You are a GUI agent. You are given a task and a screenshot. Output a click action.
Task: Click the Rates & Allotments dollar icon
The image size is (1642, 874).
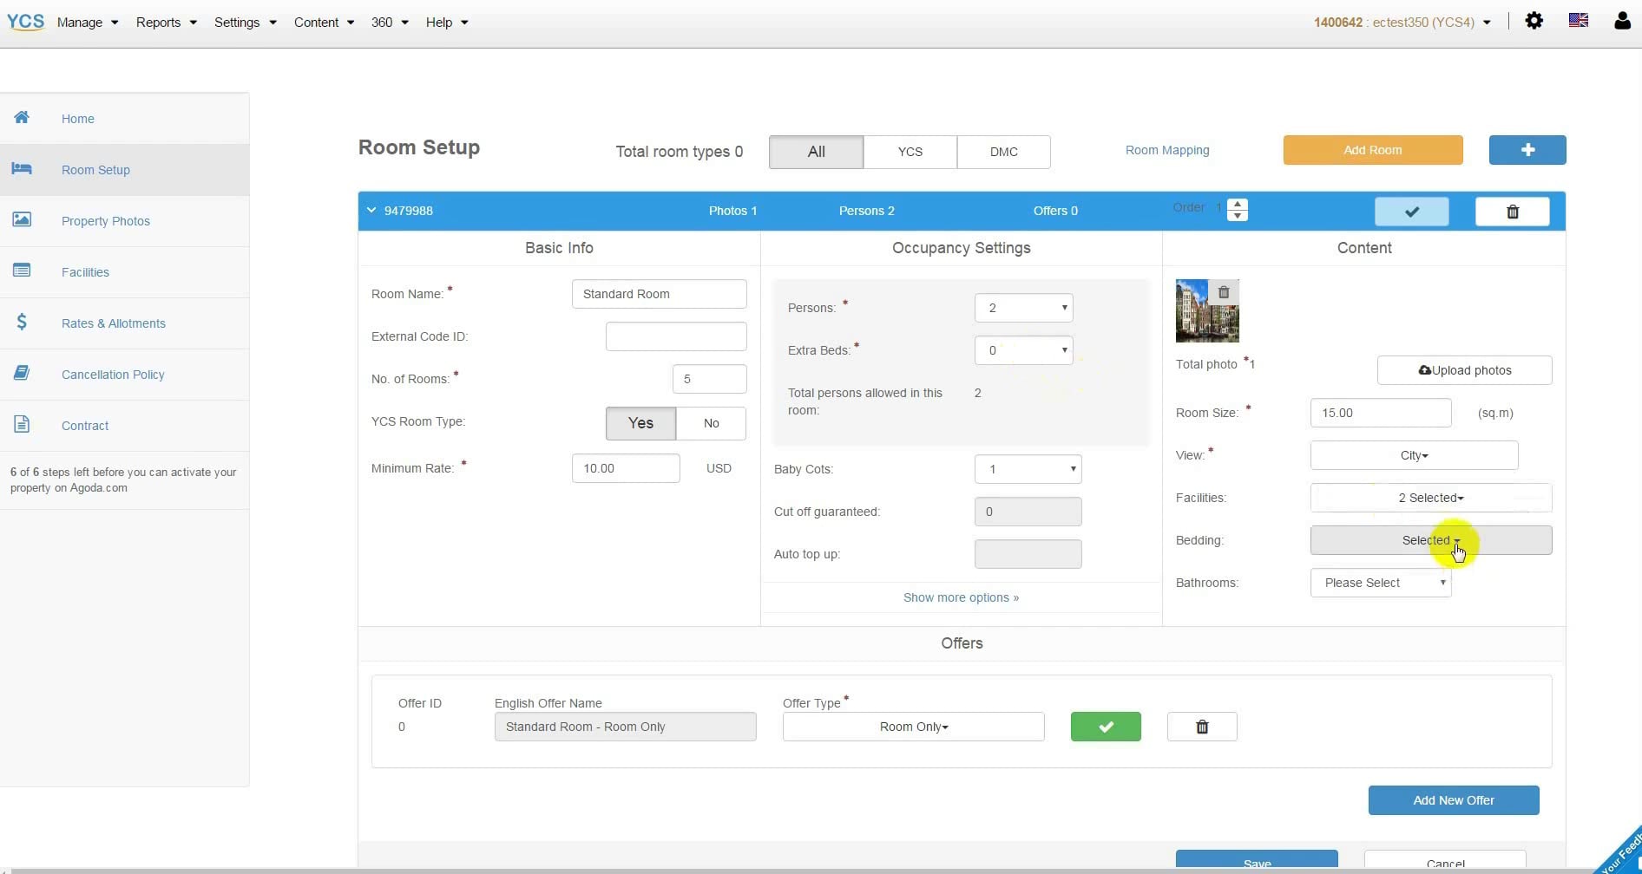(x=22, y=322)
